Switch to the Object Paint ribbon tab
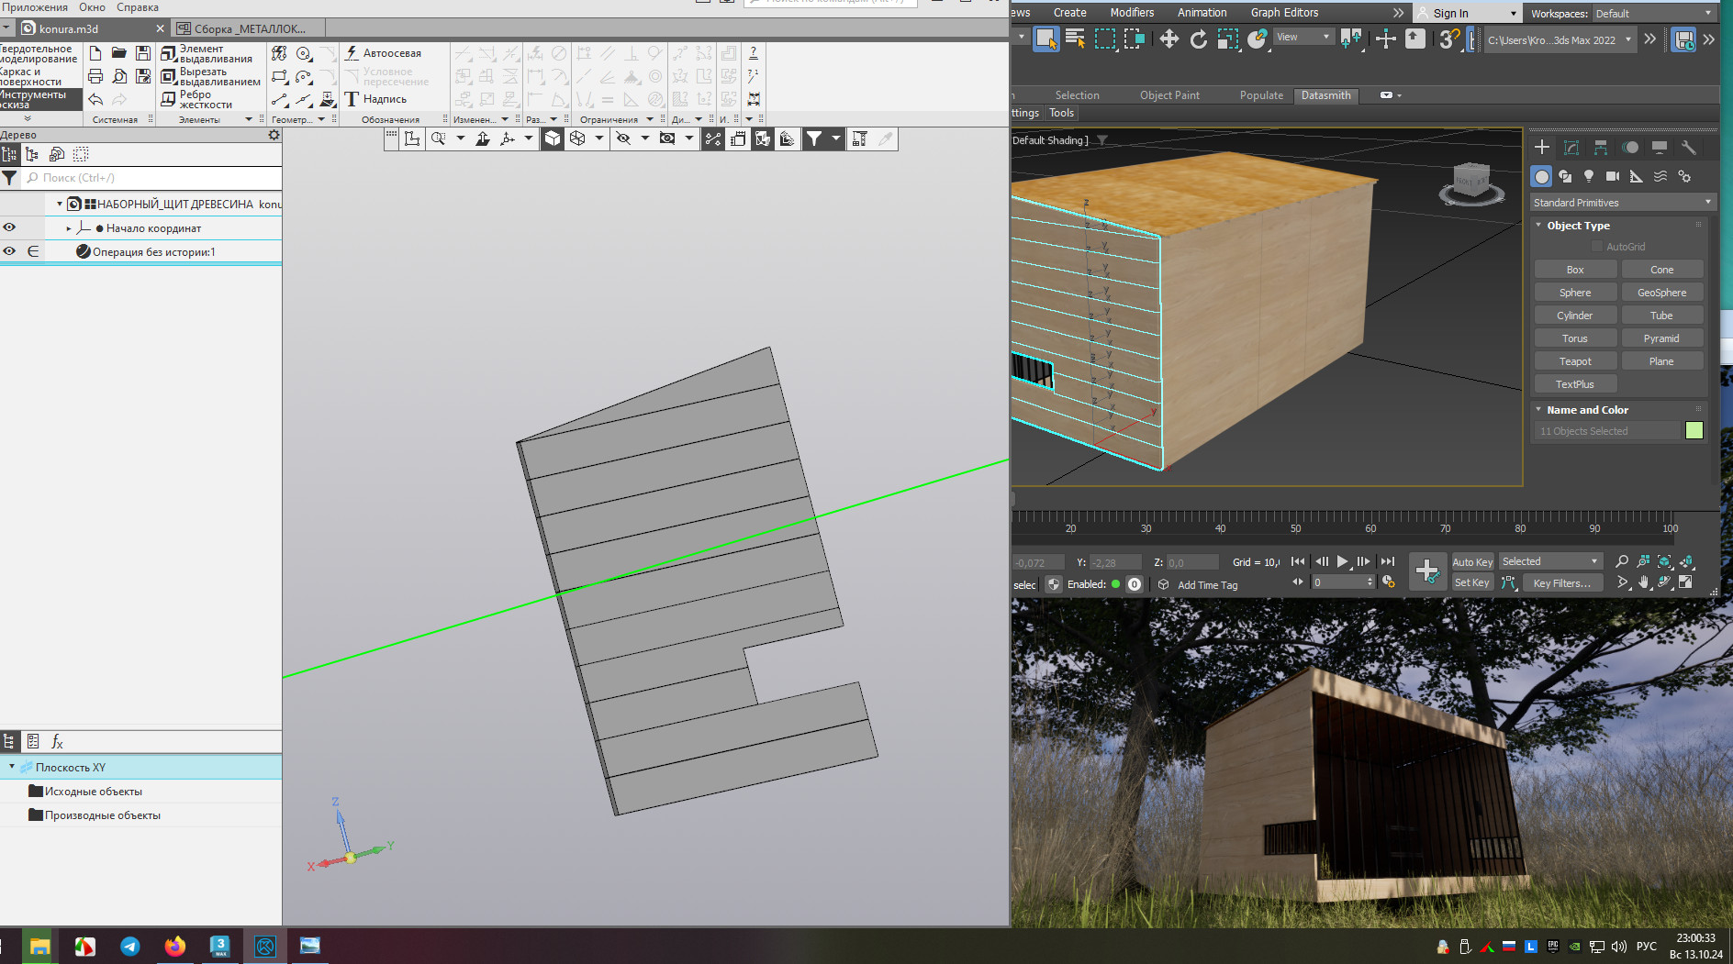The image size is (1733, 964). pos(1168,95)
